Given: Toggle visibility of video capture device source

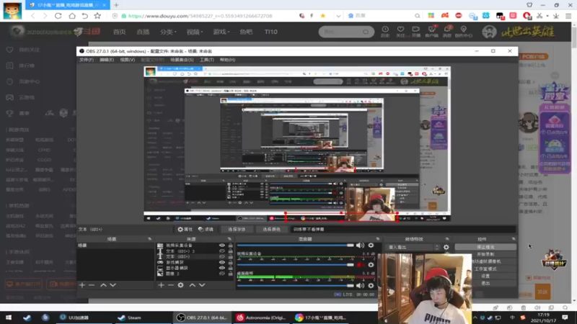Looking at the screenshot, I should [221, 246].
